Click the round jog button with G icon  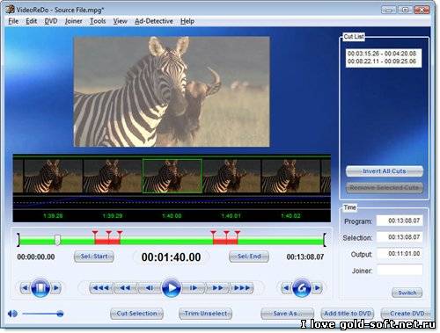coord(302,288)
